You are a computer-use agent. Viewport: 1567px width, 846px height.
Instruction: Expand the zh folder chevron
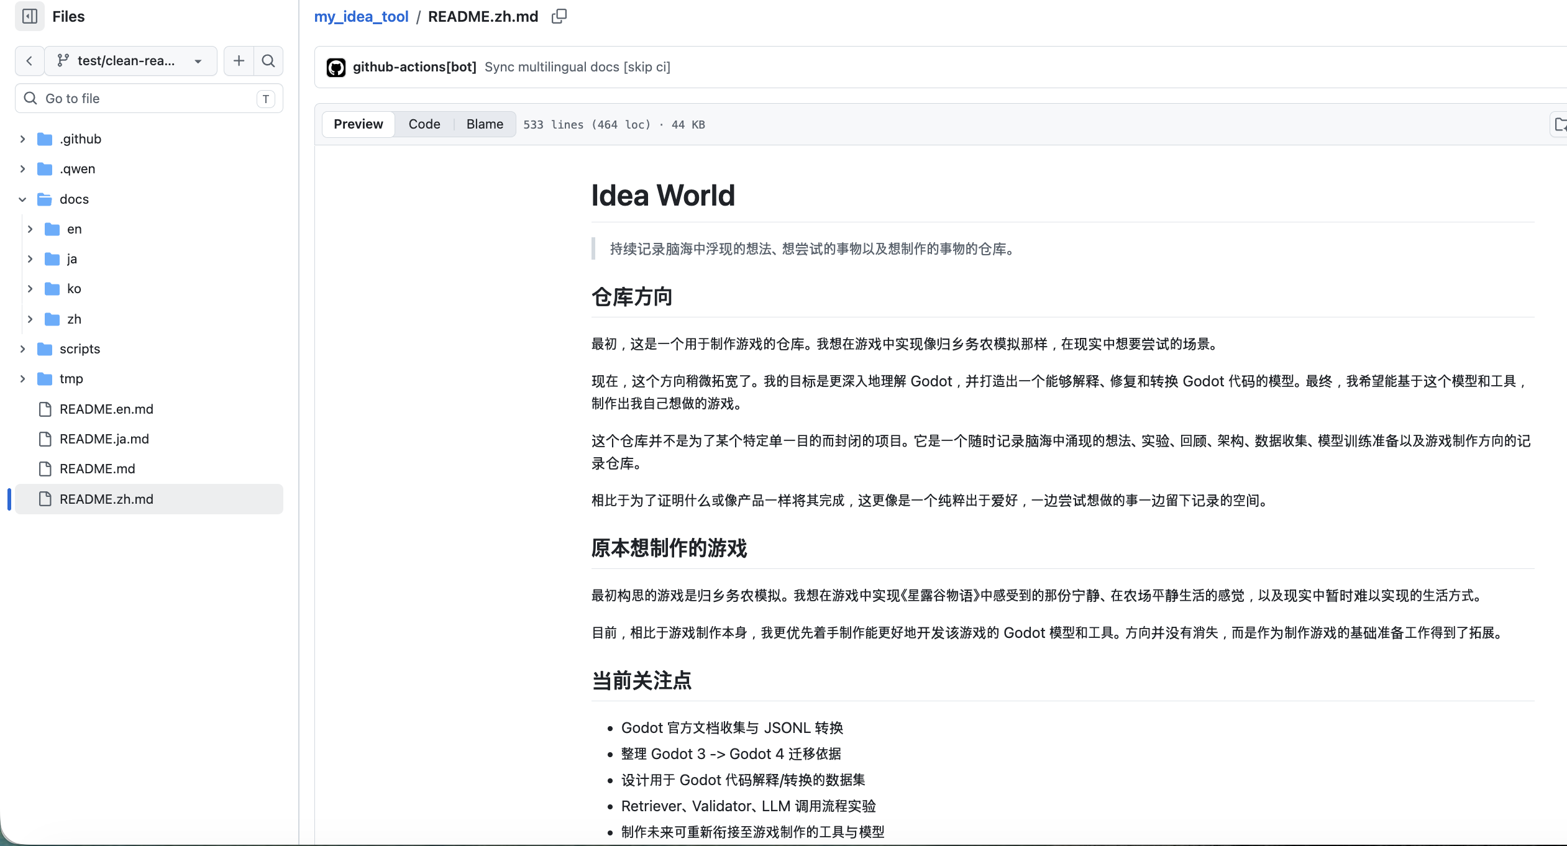click(30, 319)
